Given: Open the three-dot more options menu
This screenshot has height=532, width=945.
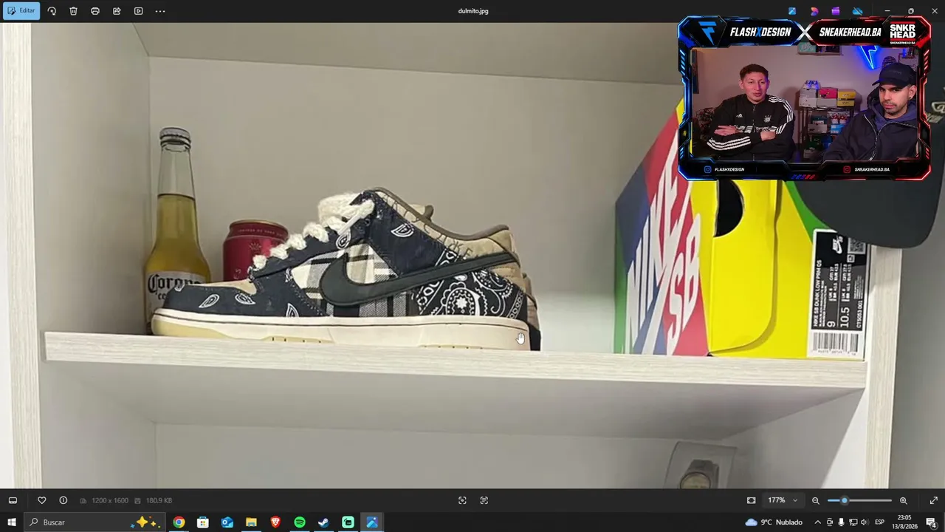Looking at the screenshot, I should click(160, 11).
